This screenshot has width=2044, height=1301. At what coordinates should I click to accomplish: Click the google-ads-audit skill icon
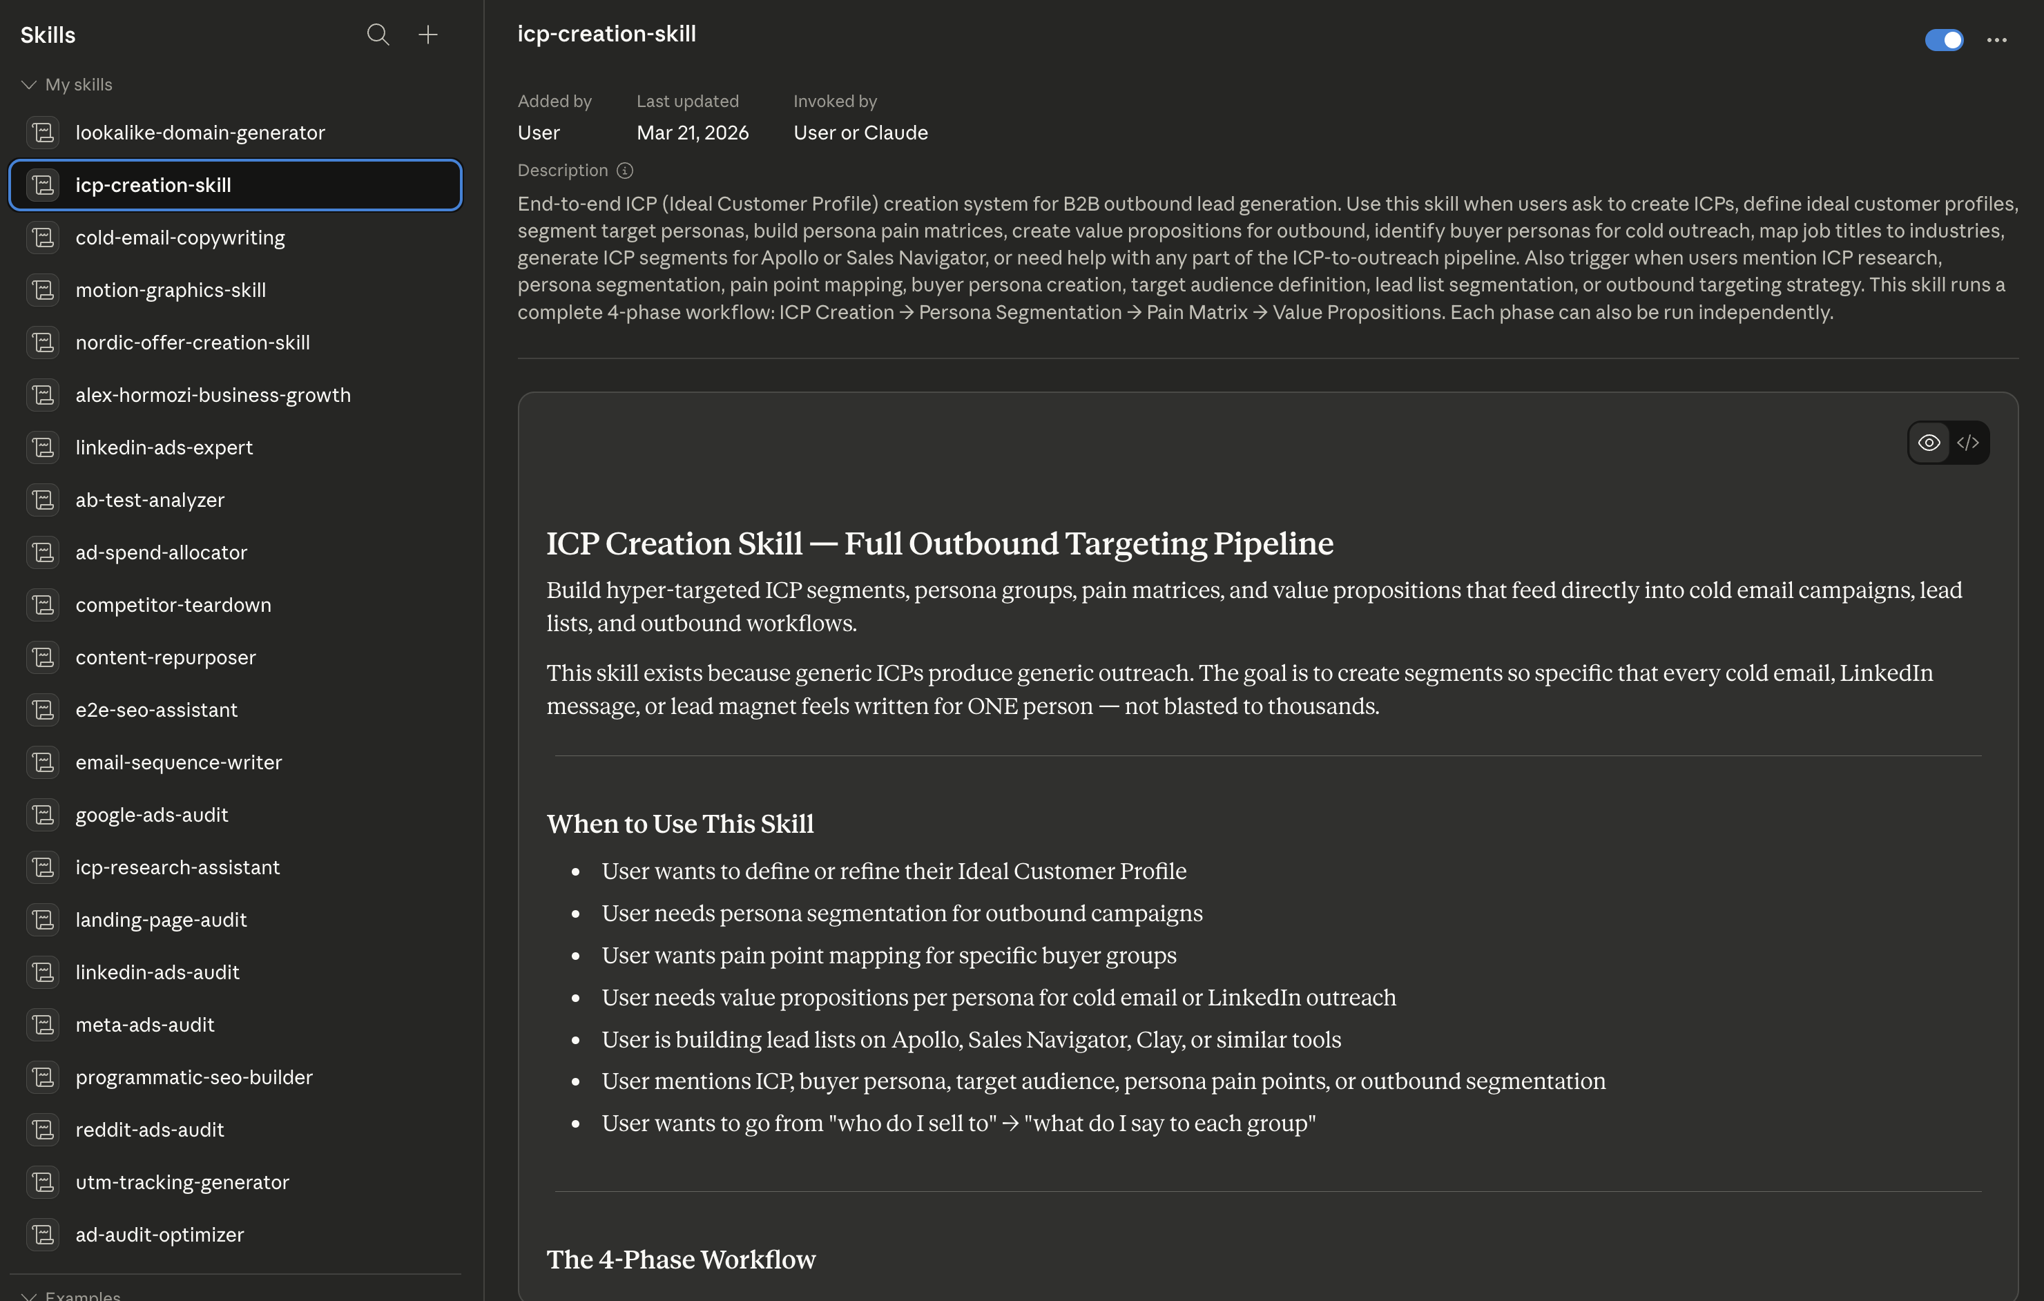click(x=42, y=815)
